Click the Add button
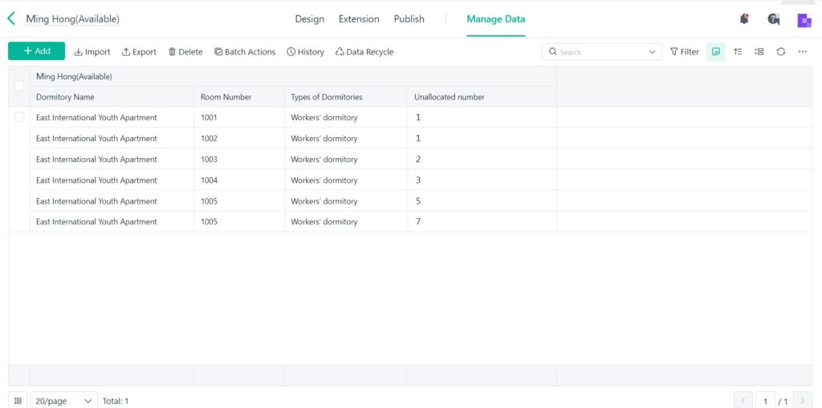Image resolution: width=822 pixels, height=408 pixels. (36, 51)
